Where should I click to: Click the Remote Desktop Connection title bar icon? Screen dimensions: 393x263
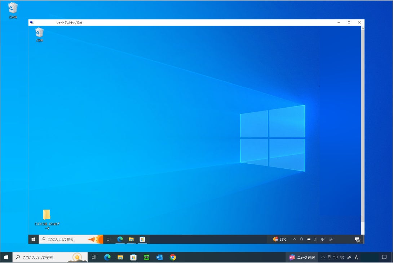32,23
